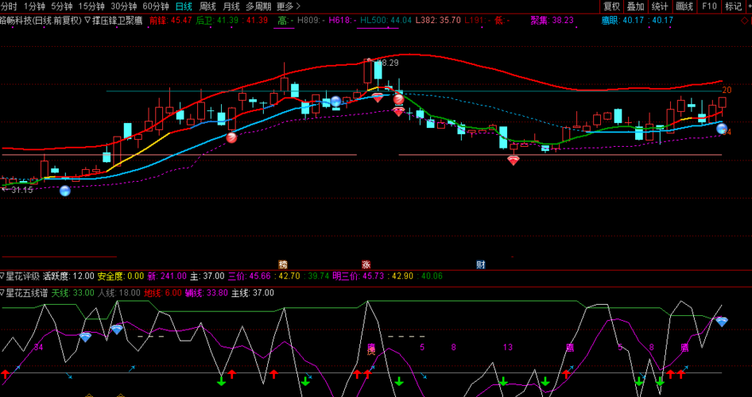
Task: Click the blue ball marker at the chart's right edge
Action: [722, 129]
